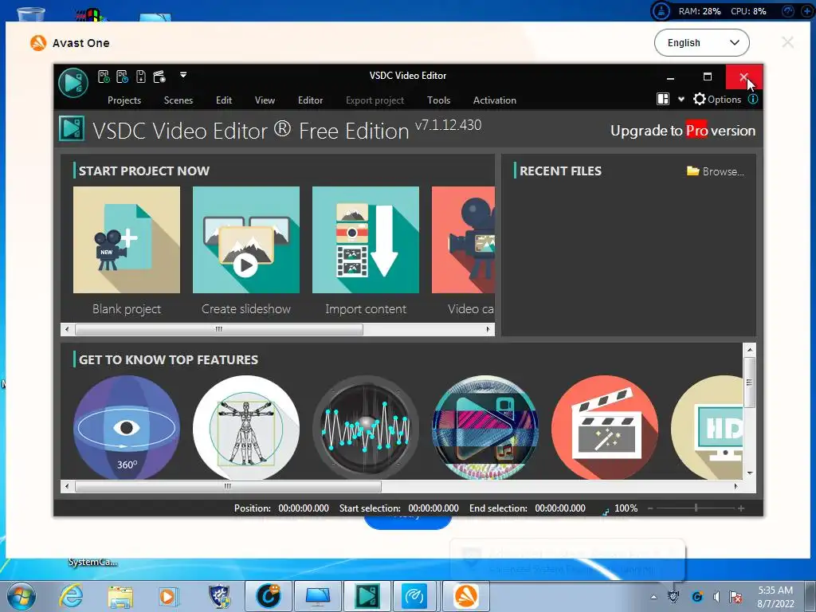Viewport: 816px width, 612px height.
Task: Switch to the Avast taskbar button
Action: (x=465, y=596)
